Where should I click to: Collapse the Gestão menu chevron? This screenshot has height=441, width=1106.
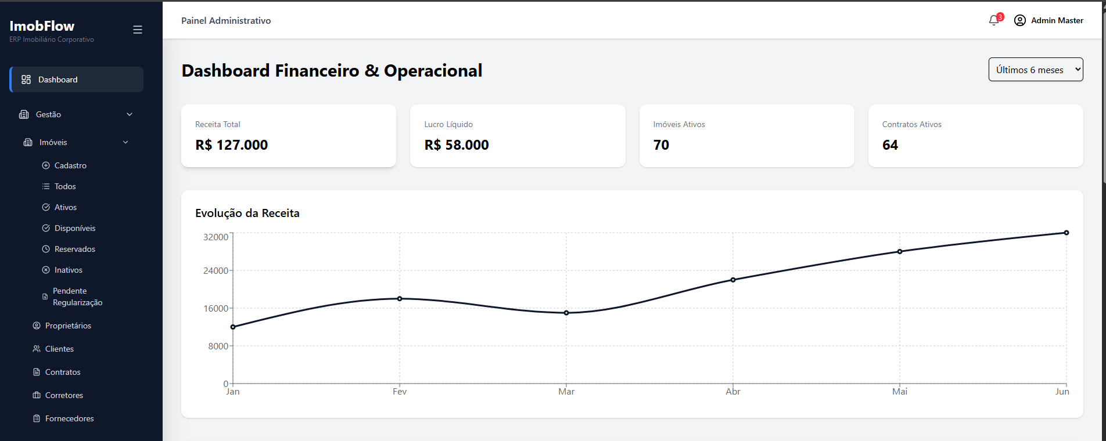(129, 114)
